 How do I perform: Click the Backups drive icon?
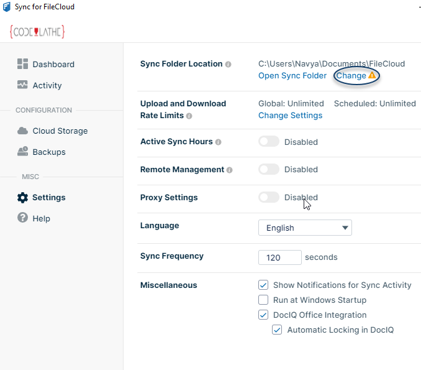tap(22, 151)
